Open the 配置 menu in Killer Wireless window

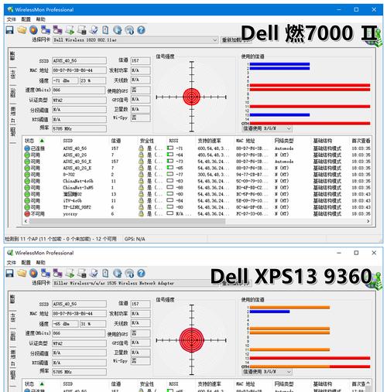pos(26,262)
